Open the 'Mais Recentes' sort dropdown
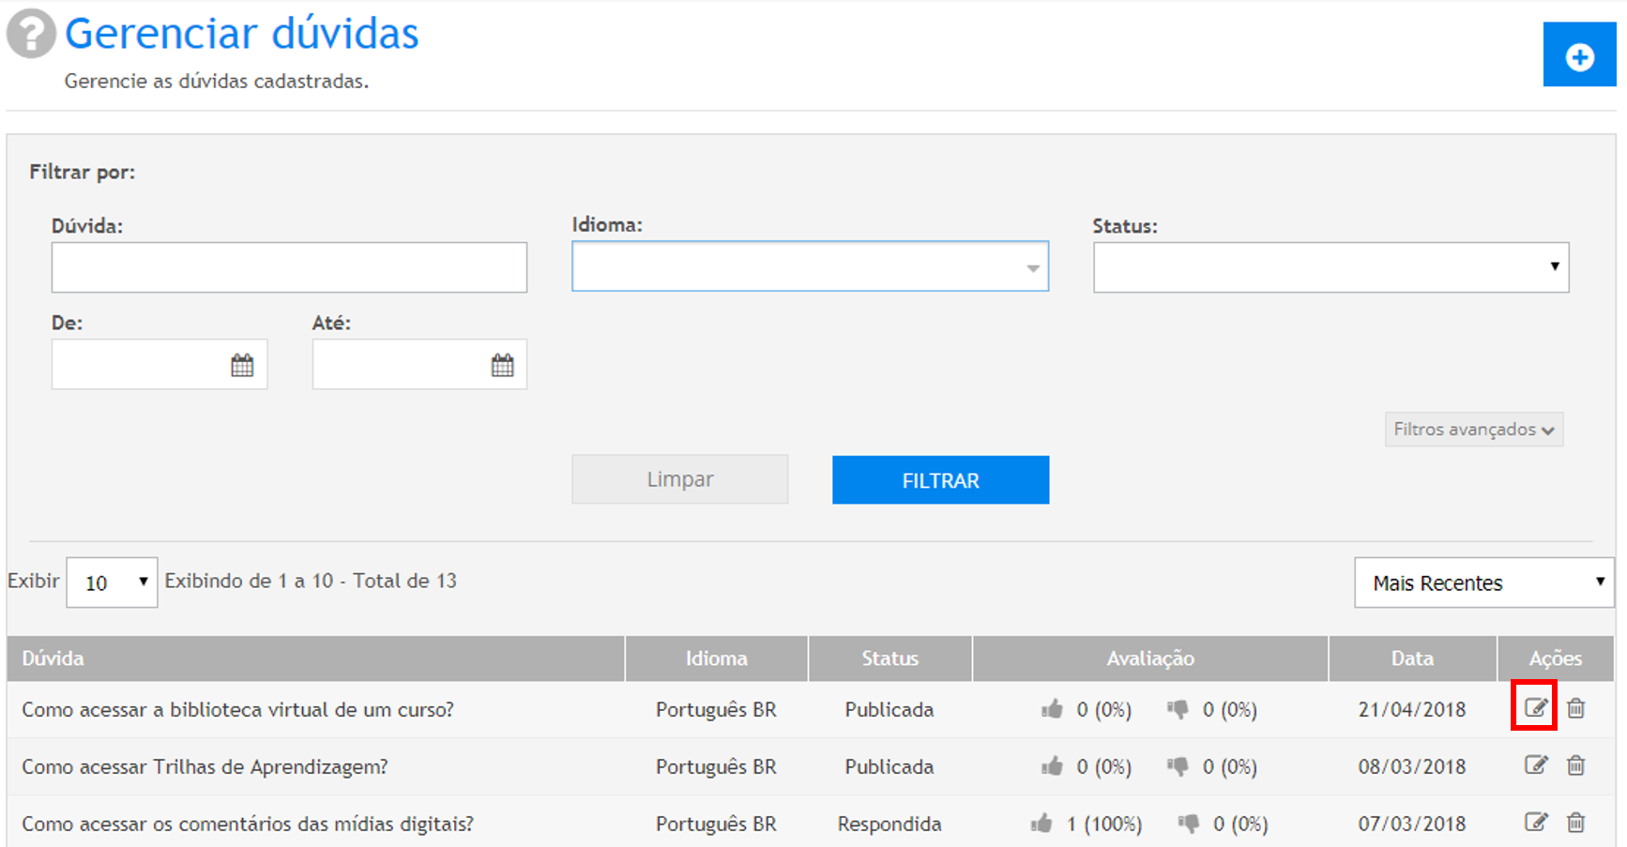The image size is (1627, 847). 1484,582
